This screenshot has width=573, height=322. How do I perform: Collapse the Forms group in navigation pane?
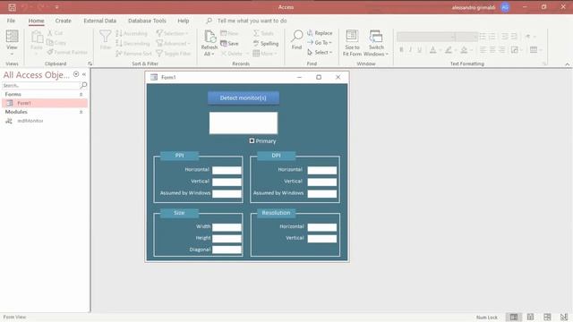(81, 94)
